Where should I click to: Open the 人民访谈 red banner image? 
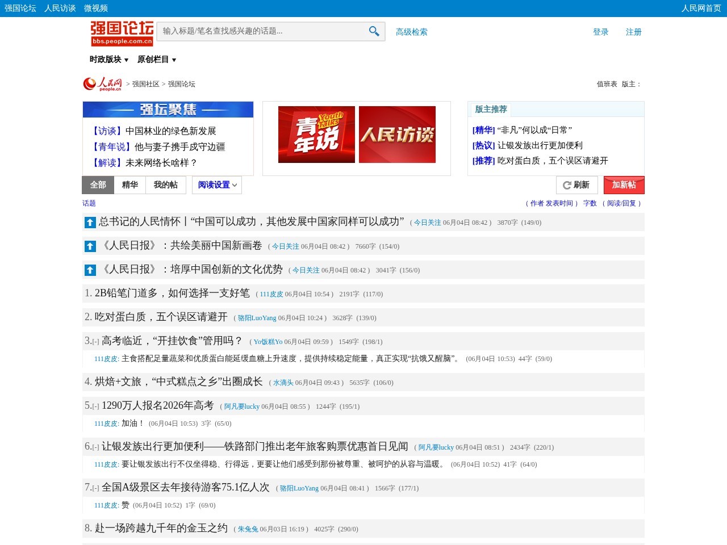pos(397,135)
